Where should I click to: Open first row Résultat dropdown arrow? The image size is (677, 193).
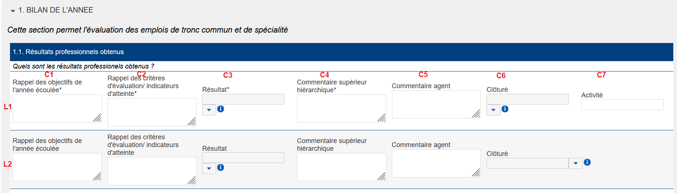click(x=209, y=110)
